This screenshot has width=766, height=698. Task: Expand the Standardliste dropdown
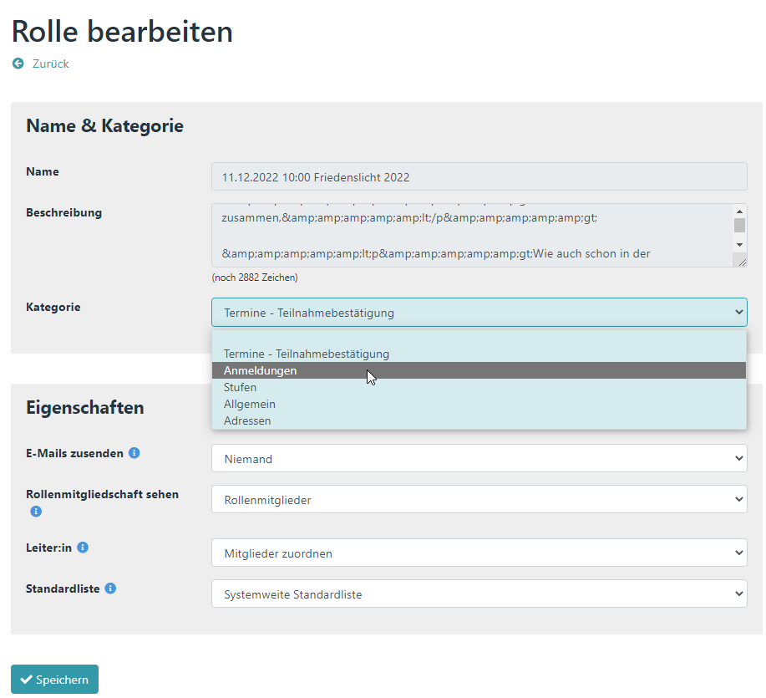click(x=479, y=594)
